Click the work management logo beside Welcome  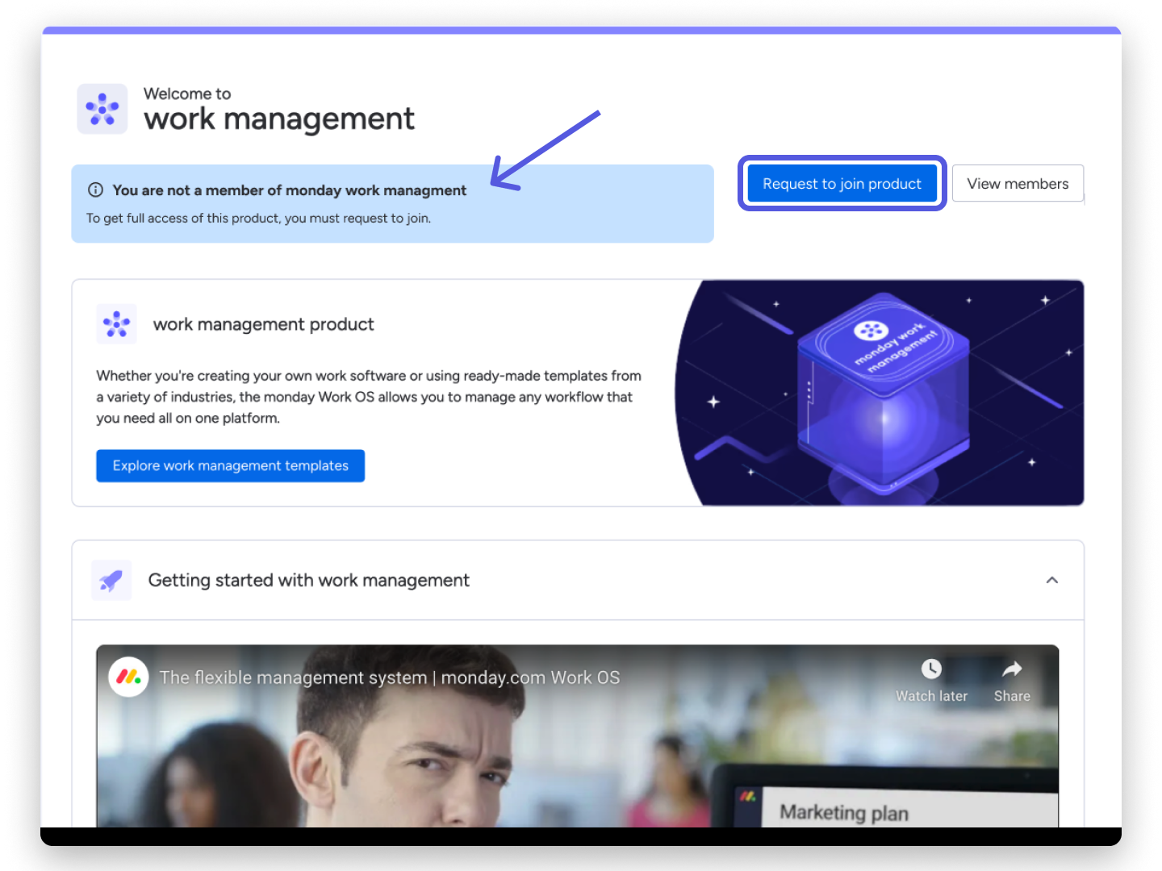[102, 109]
